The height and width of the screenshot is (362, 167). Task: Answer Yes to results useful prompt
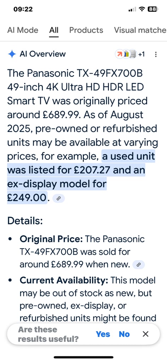tap(103, 334)
